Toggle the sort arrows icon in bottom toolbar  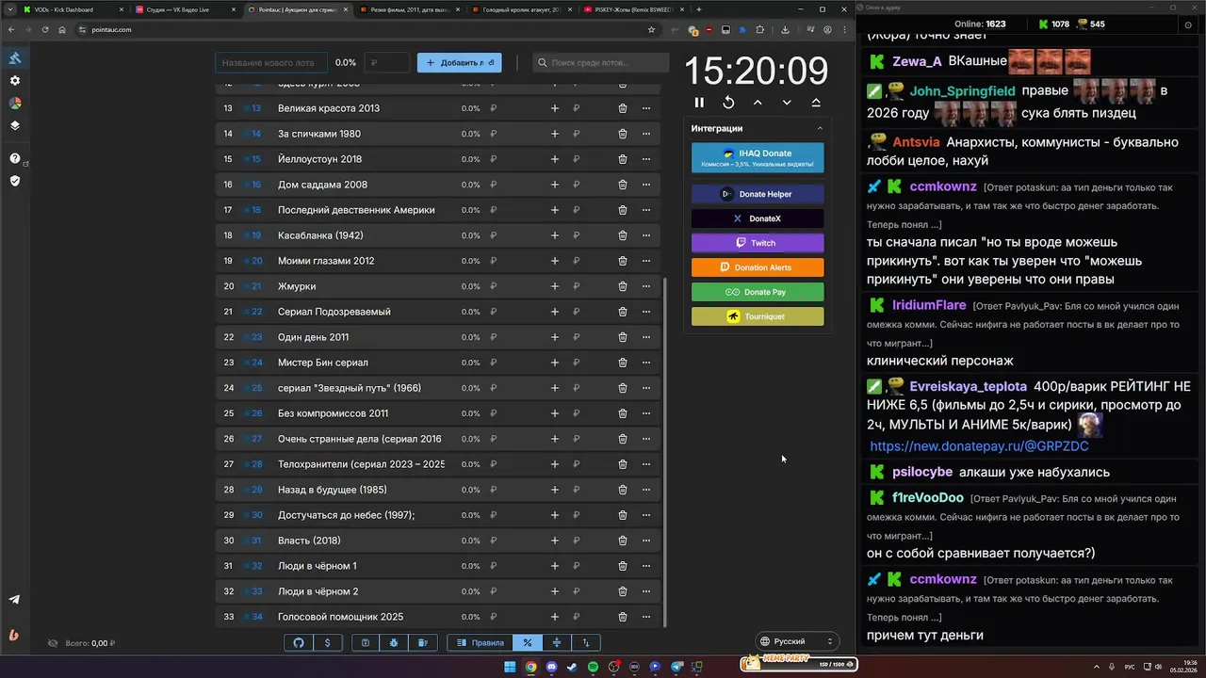pyautogui.click(x=586, y=642)
